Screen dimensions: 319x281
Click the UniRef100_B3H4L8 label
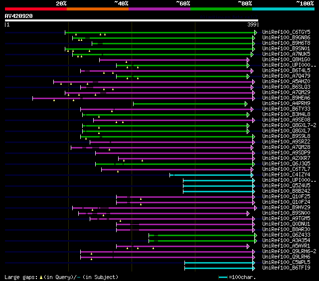(286, 115)
